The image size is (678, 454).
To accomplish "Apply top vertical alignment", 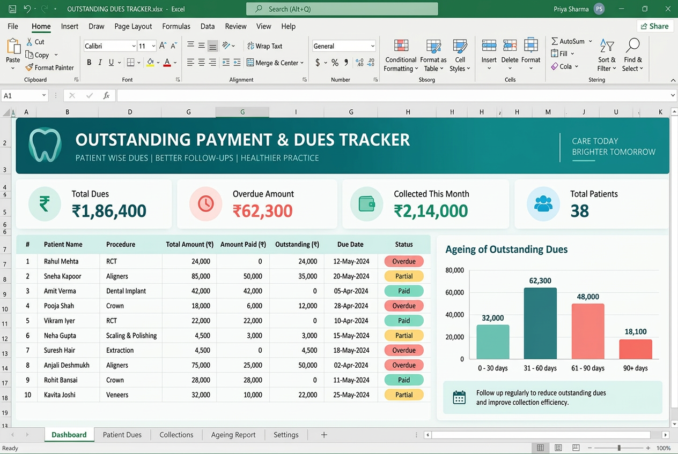I will tap(190, 46).
